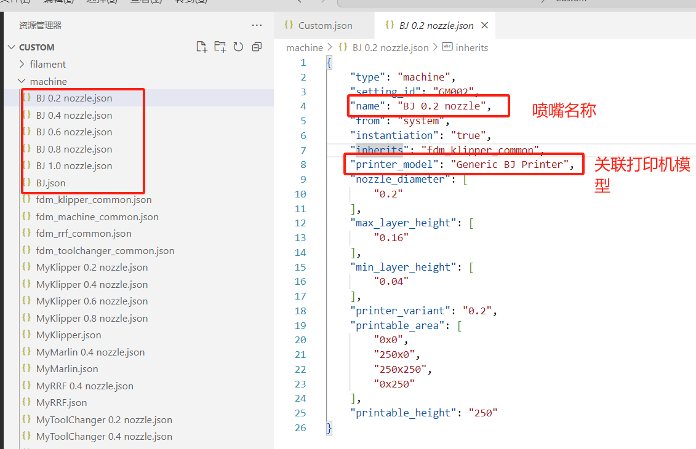The width and height of the screenshot is (696, 449).
Task: Collapse the CUSTOM root section
Action: coord(12,47)
